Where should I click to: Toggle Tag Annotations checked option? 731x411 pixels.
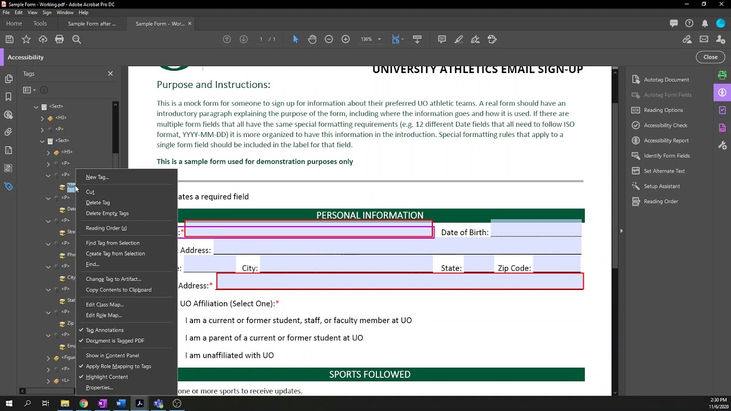click(104, 330)
